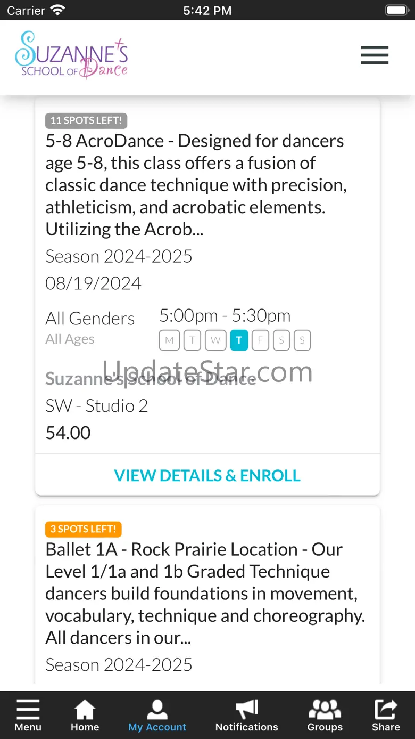The width and height of the screenshot is (415, 739).
Task: Open the Groups tab
Action: [325, 715]
